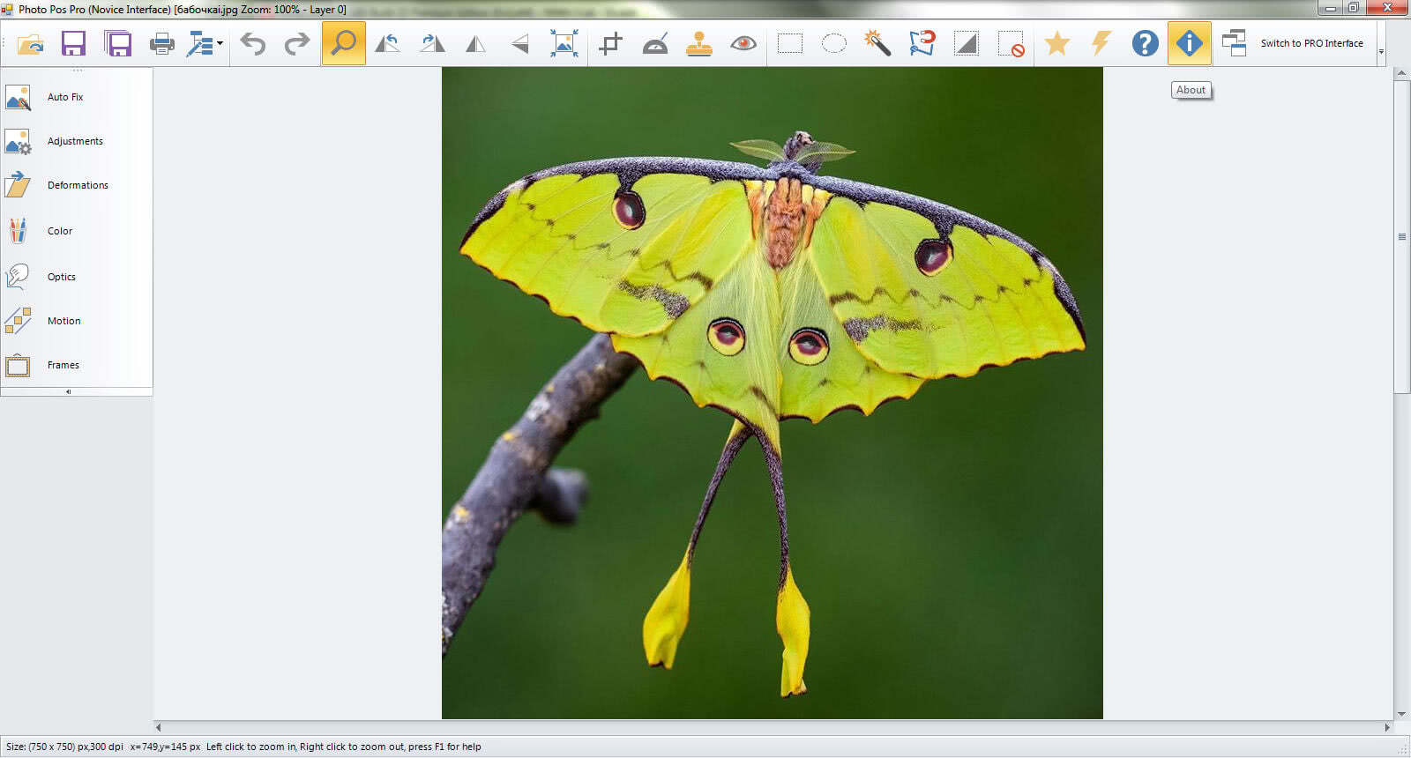Click the About info icon
Viewport: 1411px width, 758px height.
(1190, 43)
